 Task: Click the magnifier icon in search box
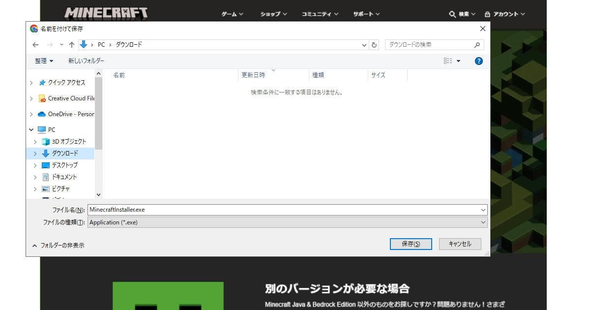tap(476, 45)
